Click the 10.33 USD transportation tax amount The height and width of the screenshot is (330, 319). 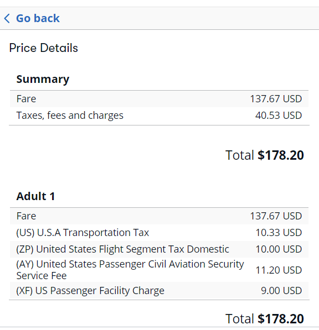point(279,233)
